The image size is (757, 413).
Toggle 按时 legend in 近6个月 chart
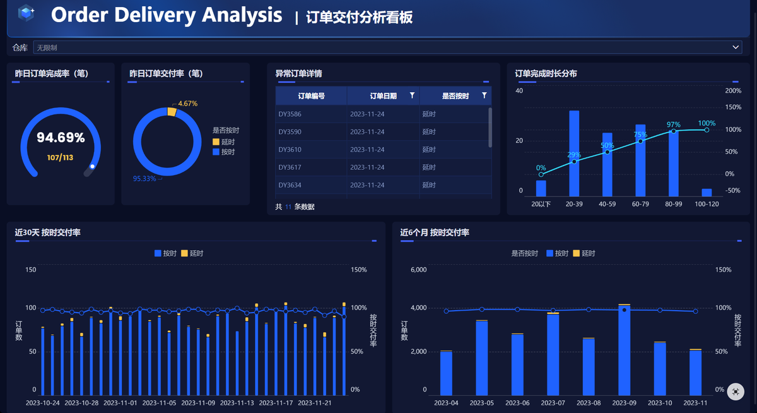[x=558, y=253]
